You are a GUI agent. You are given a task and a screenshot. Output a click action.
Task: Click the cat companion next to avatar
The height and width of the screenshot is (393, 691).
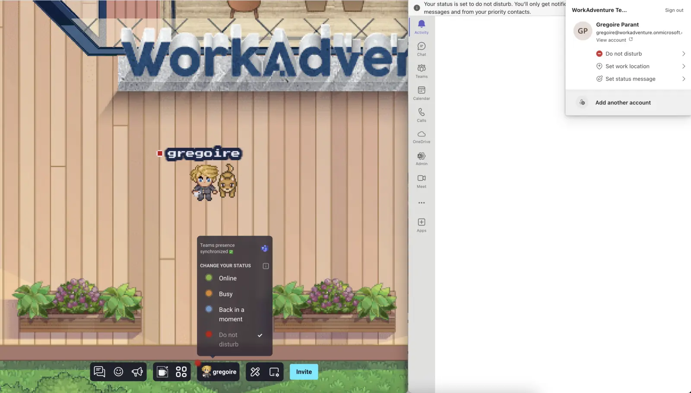[227, 181]
